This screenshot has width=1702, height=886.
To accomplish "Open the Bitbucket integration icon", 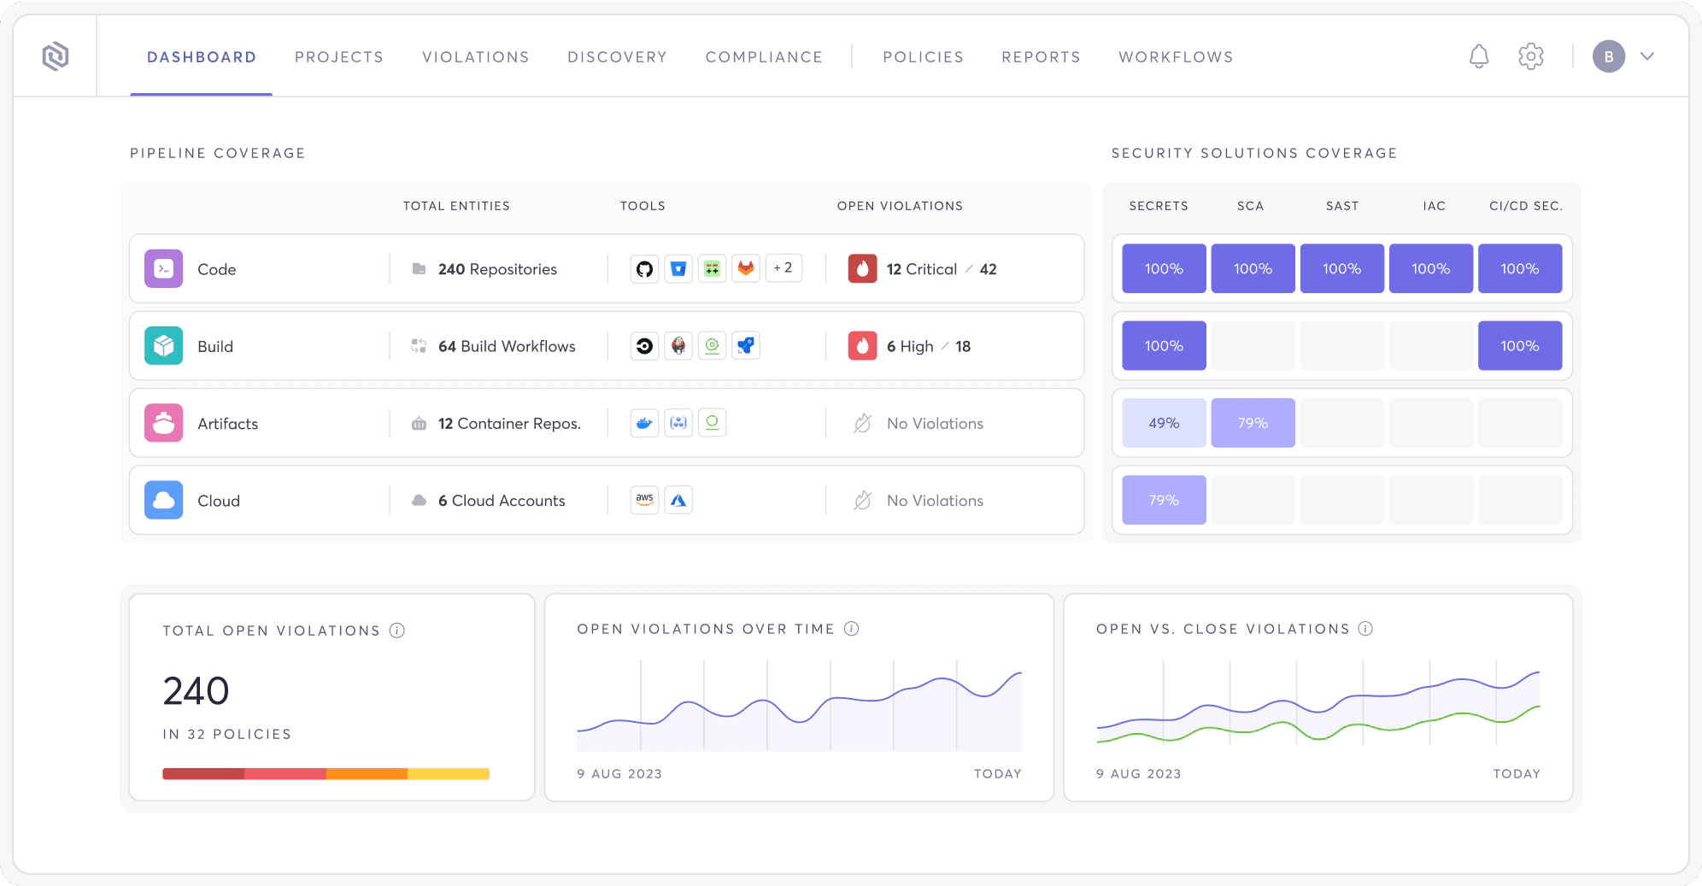I will (x=678, y=268).
